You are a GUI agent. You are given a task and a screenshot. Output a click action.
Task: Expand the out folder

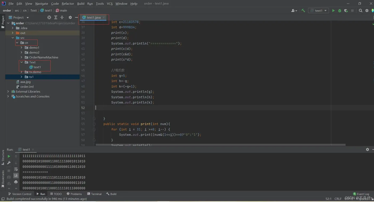(x=13, y=33)
